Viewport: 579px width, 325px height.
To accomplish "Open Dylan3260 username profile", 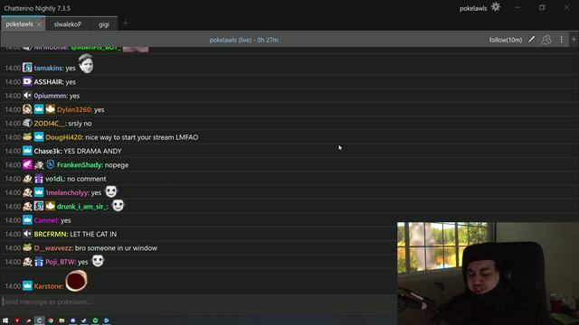I will pyautogui.click(x=74, y=110).
